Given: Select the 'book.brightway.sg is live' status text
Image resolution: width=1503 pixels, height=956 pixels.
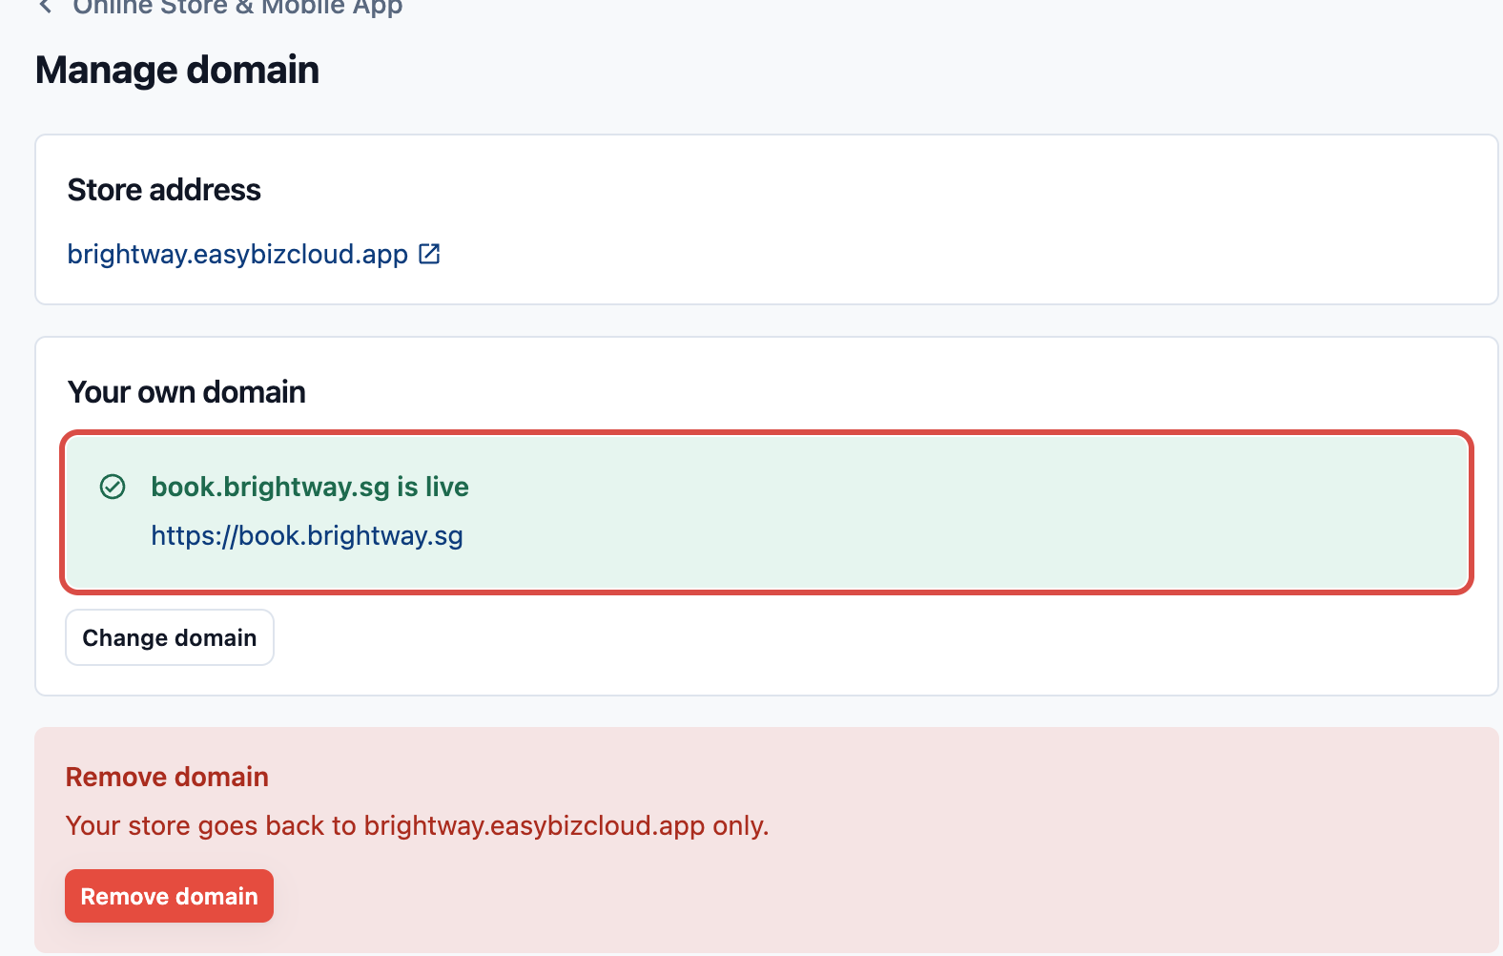Looking at the screenshot, I should 310,487.
